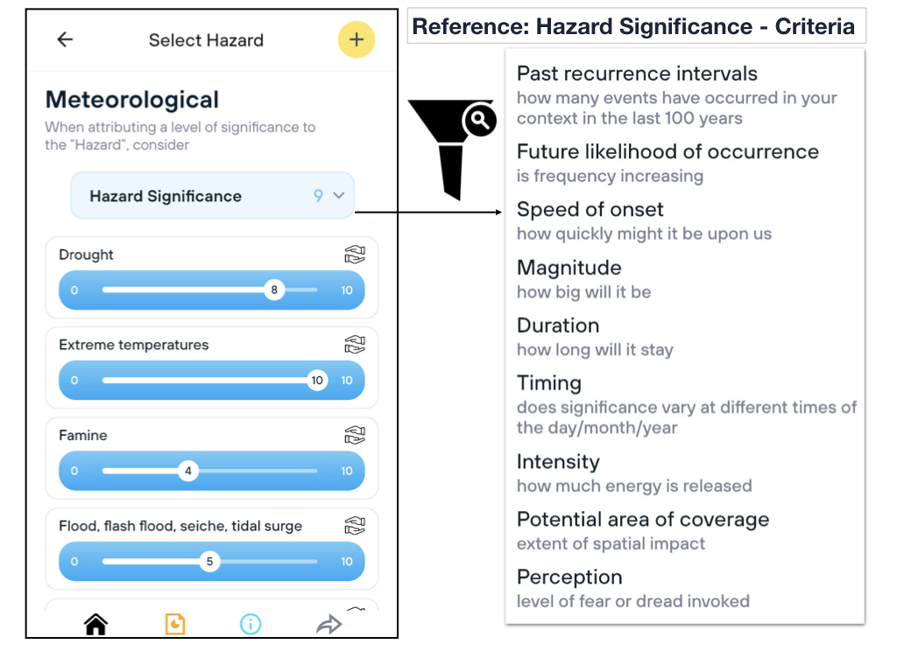
Task: Tap the hands icon beside Famine
Action: [x=354, y=435]
